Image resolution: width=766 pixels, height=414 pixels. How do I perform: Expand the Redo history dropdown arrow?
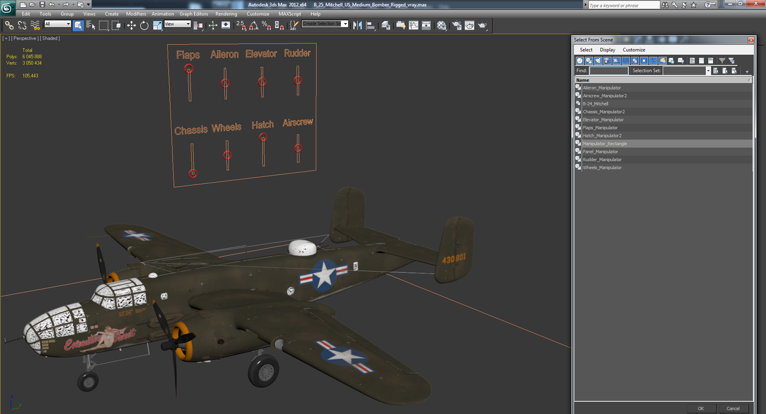pyautogui.click(x=72, y=5)
